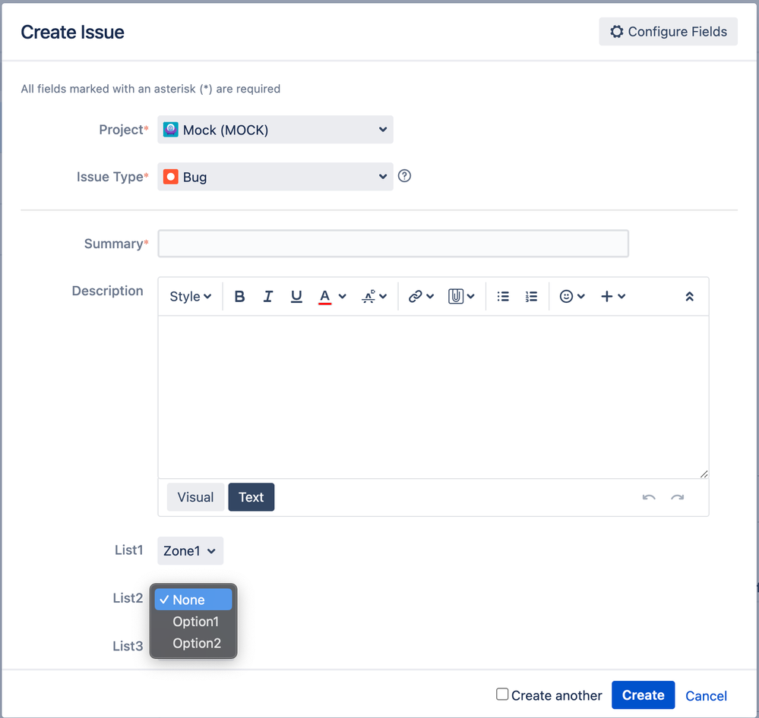Open more text formatting options
Screen dimensions: 759x718
[x=374, y=297]
